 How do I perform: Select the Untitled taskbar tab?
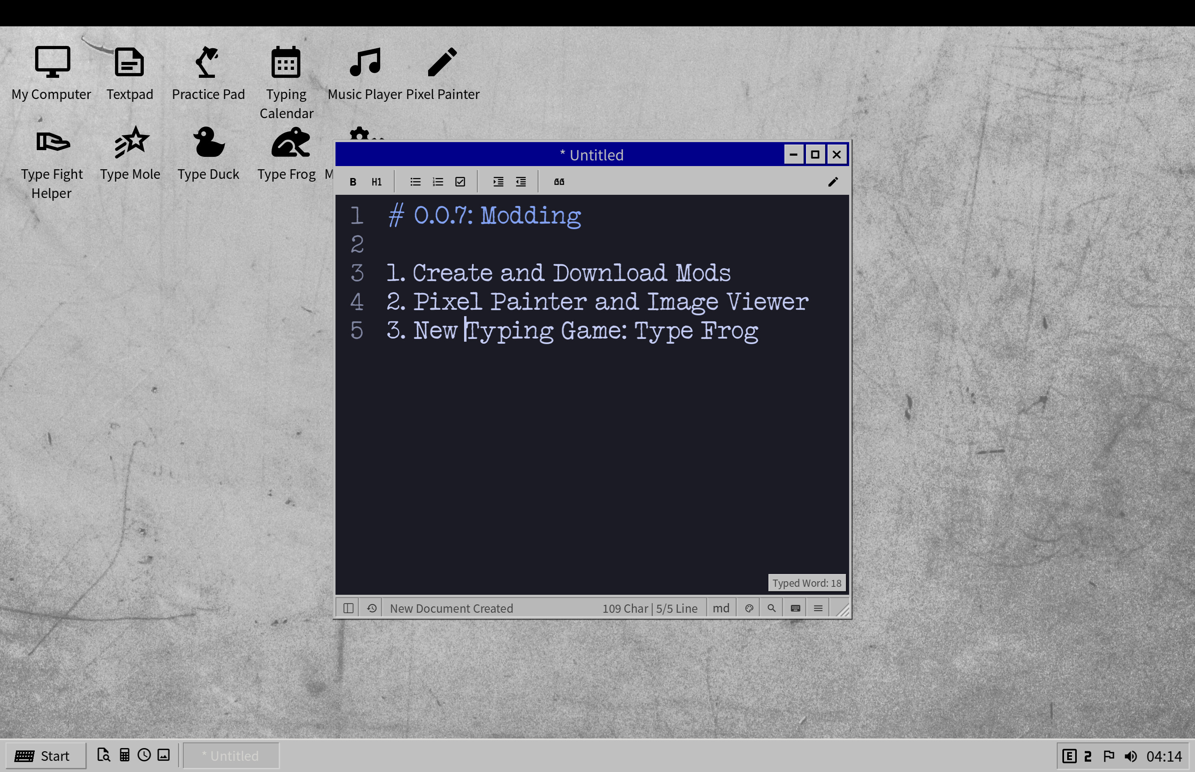(x=231, y=756)
